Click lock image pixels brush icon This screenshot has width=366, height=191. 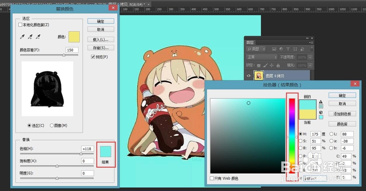click(x=265, y=65)
